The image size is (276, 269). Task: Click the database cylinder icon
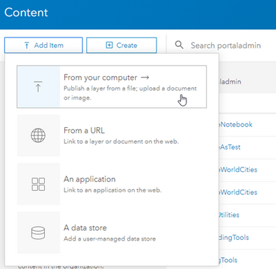[38, 232]
